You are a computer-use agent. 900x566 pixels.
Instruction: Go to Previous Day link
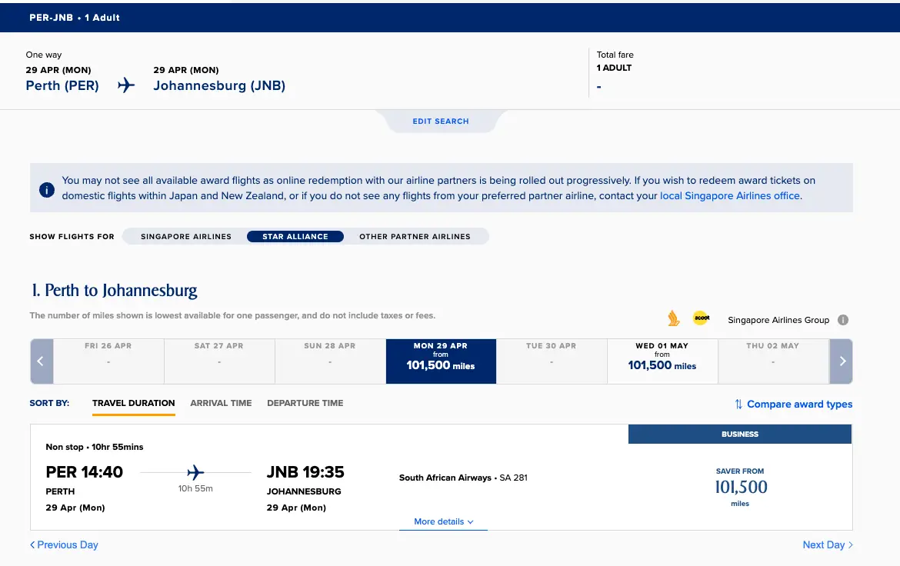pos(64,544)
